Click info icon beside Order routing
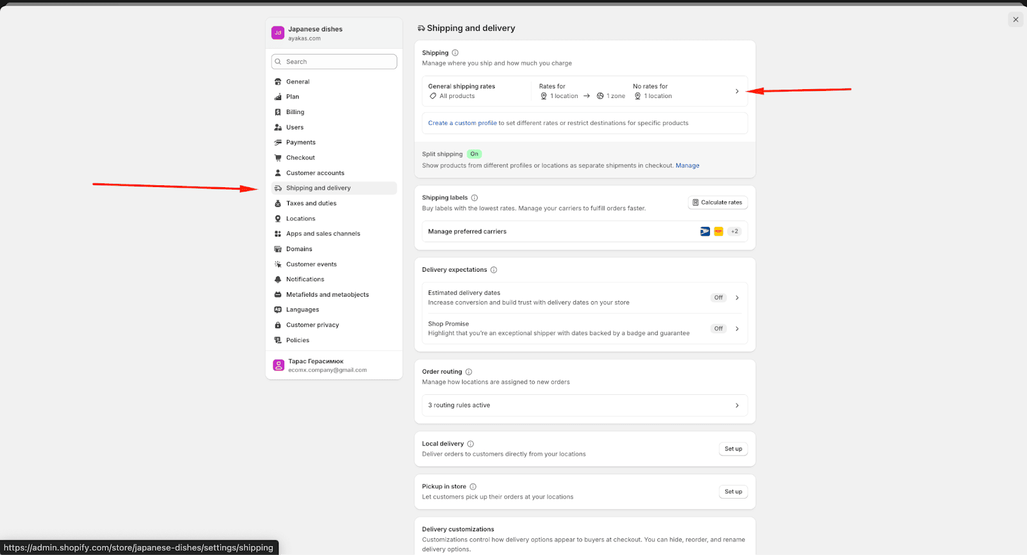Screen dimensions: 1027x555 click(469, 372)
